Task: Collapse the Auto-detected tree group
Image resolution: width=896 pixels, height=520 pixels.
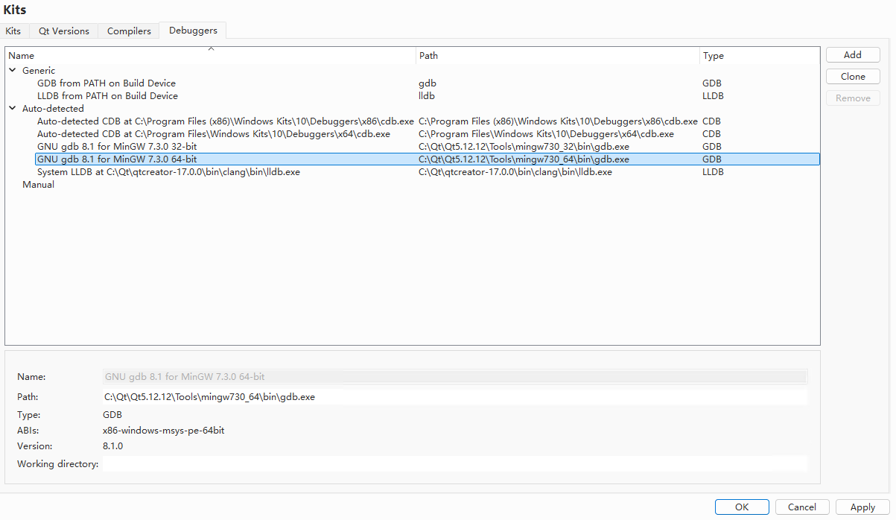Action: pos(13,109)
